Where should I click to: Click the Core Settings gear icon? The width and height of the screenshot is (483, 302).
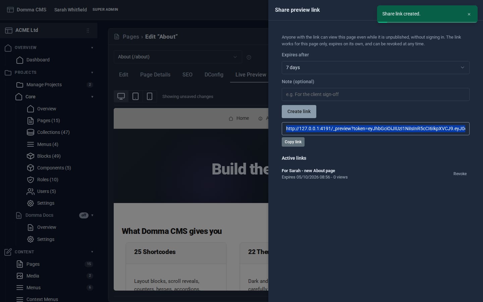point(31,203)
